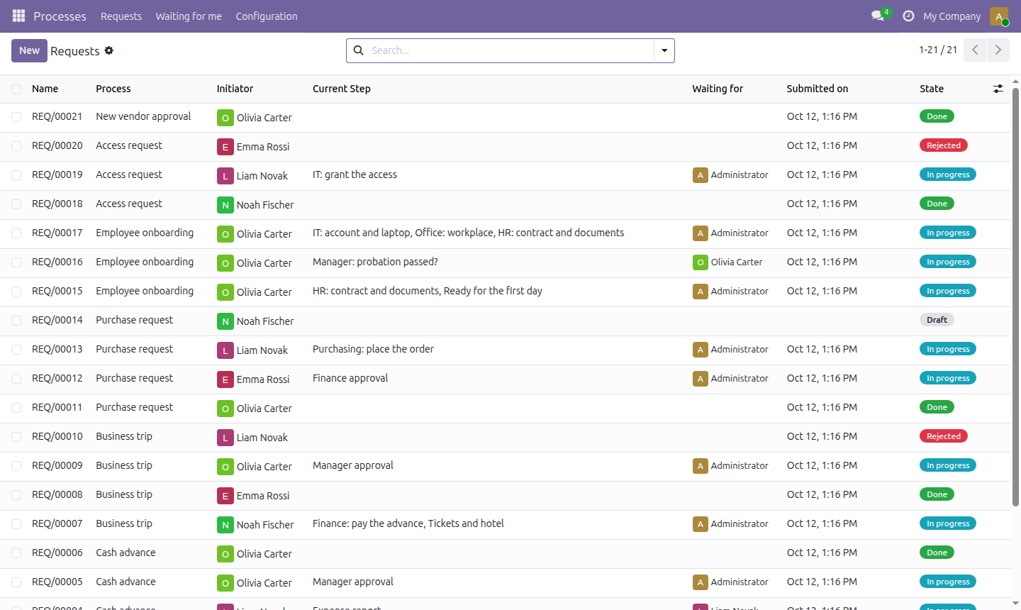Click the New button
This screenshot has height=610, width=1021.
29,50
